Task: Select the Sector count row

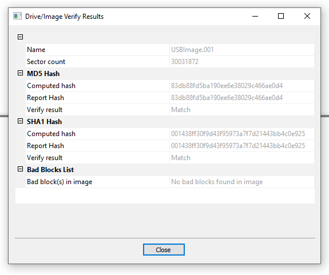Action: (170, 62)
